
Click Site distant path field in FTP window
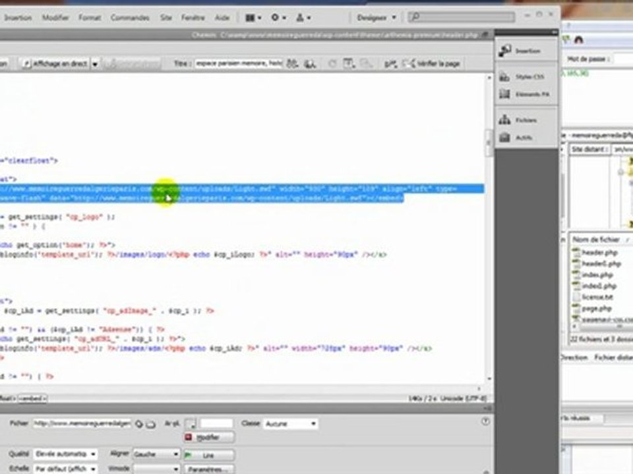[622, 149]
